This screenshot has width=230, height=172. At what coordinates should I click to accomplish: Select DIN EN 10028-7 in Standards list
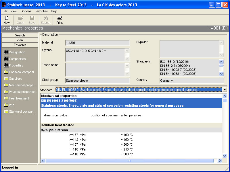pyautogui.click(x=178, y=70)
